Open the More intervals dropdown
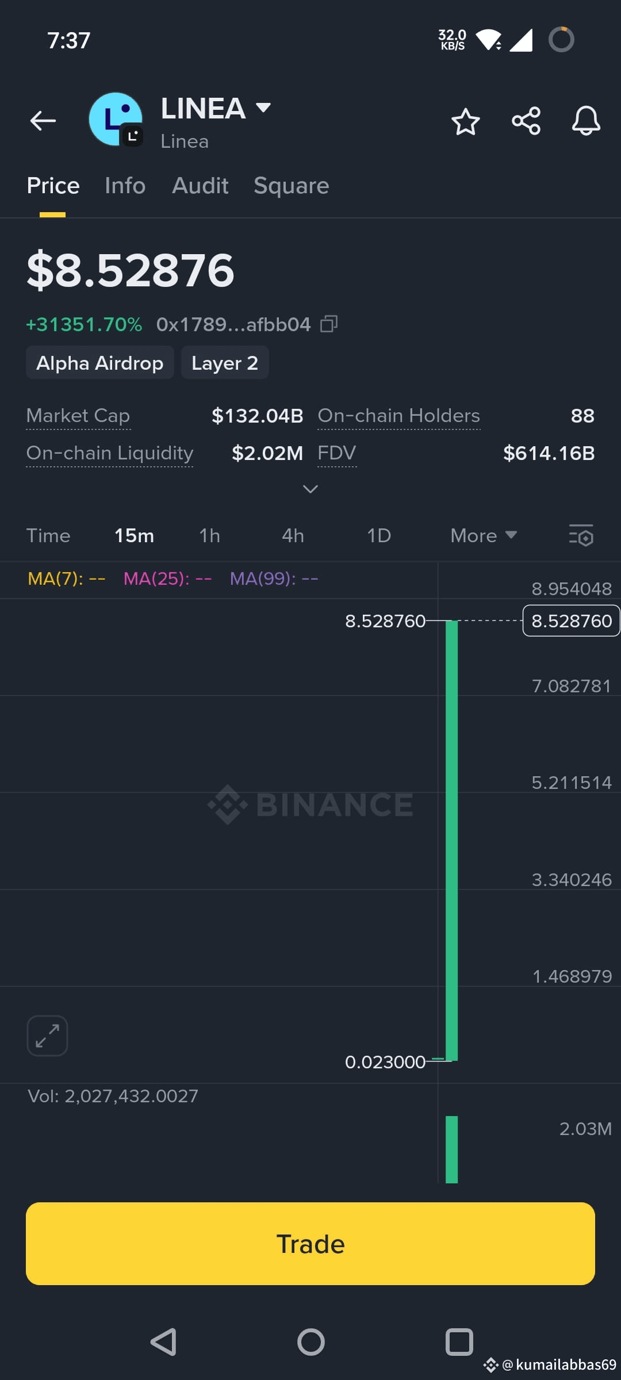The image size is (621, 1380). point(484,535)
